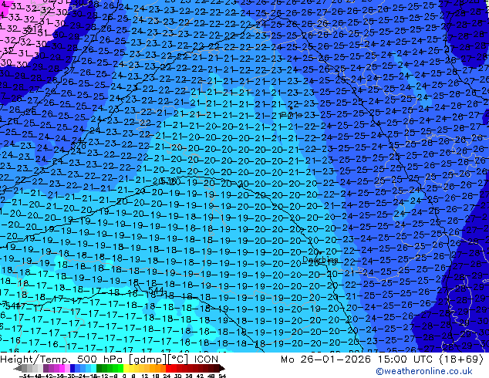The width and height of the screenshot is (489, 378).
Task: Click the '54' value at the legend's right end
Action: pos(221,376)
